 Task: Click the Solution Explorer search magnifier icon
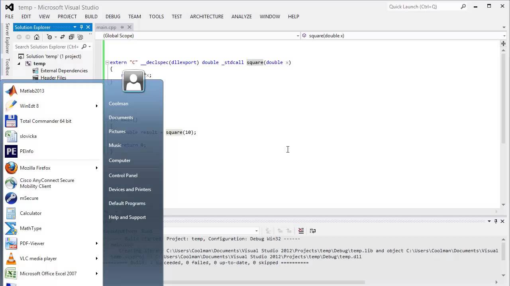(x=84, y=47)
